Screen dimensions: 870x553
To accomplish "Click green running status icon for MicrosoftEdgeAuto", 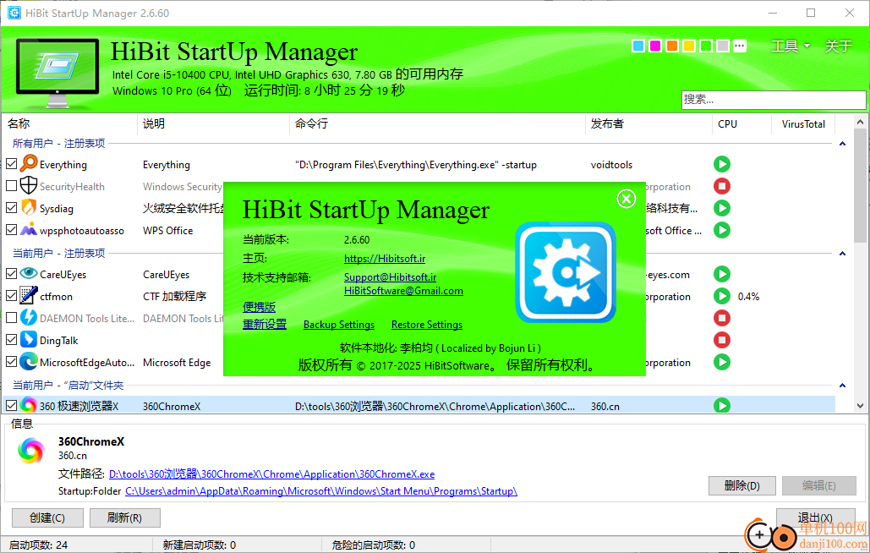I will [x=722, y=362].
